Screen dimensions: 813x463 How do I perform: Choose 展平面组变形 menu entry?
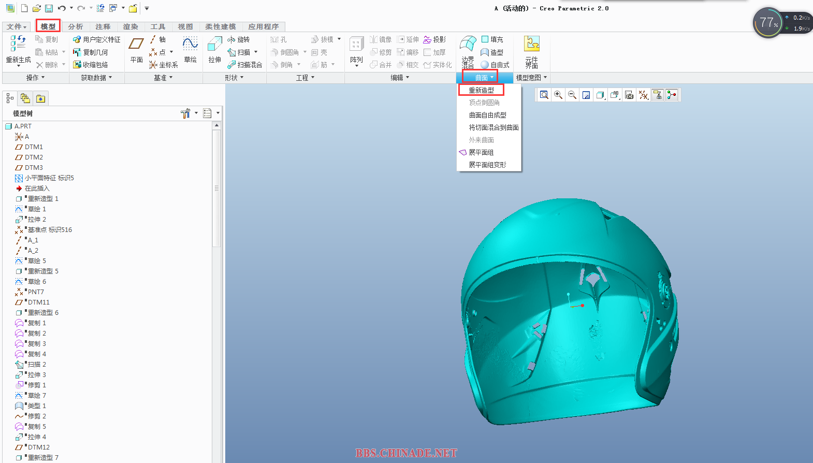tap(488, 165)
